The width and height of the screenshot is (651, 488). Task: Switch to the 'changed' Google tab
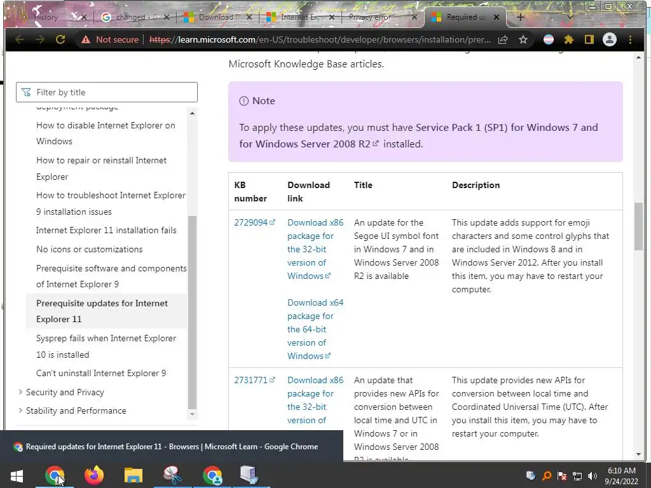coord(135,17)
